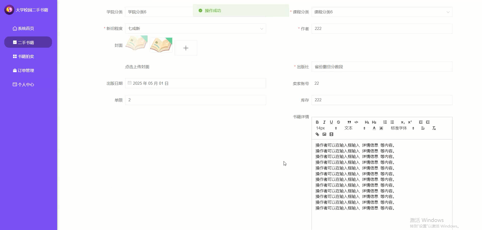Toggle the unordered list in the editor
This screenshot has height=230, width=482.
tap(392, 122)
